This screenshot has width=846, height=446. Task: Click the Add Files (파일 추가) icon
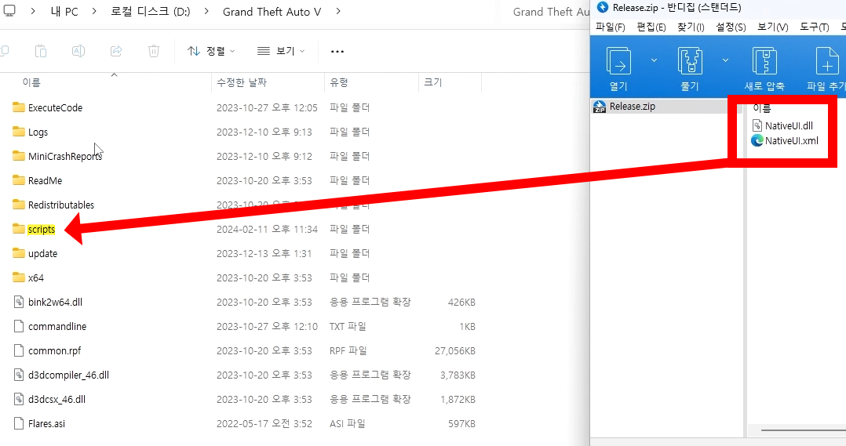(x=827, y=62)
